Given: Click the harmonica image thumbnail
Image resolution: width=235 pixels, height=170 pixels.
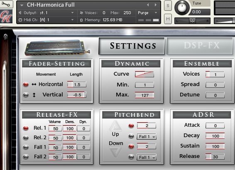Looking at the screenshot, I should pyautogui.click(x=57, y=48).
